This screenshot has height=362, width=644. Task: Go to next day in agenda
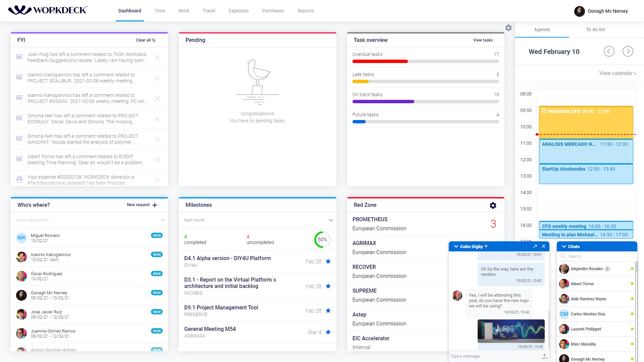pyautogui.click(x=628, y=51)
